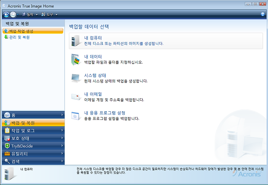Click the 백업 및 복원 sidebar panel title
The image size is (268, 185).
point(17,23)
